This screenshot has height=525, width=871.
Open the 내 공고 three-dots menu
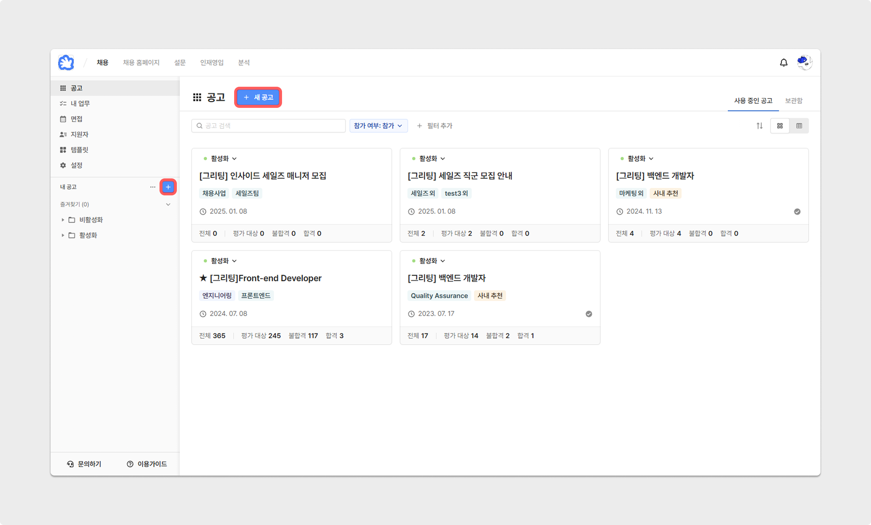153,187
